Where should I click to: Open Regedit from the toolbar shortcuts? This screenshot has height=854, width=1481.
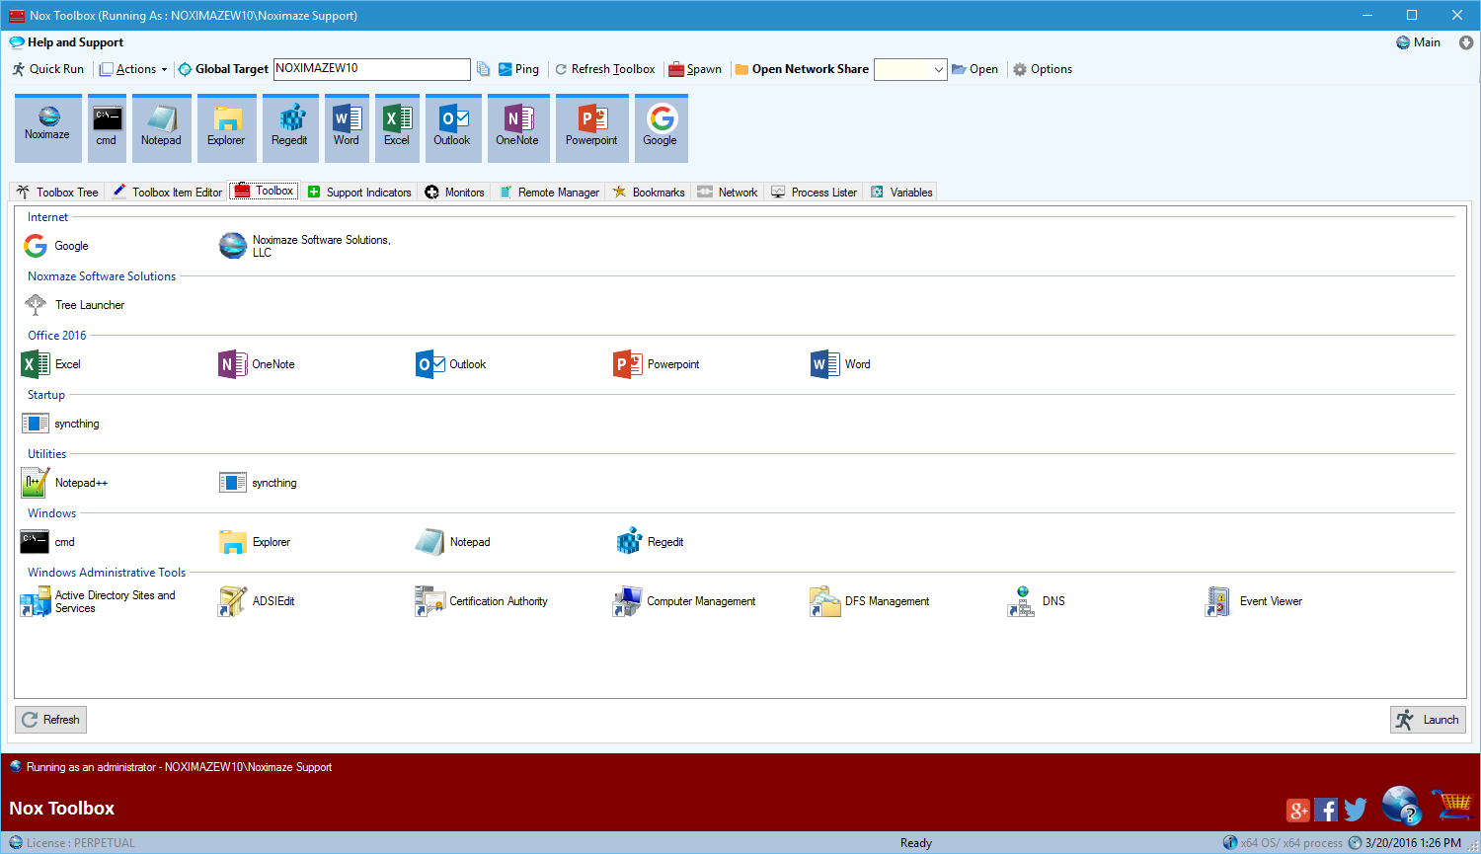[289, 126]
